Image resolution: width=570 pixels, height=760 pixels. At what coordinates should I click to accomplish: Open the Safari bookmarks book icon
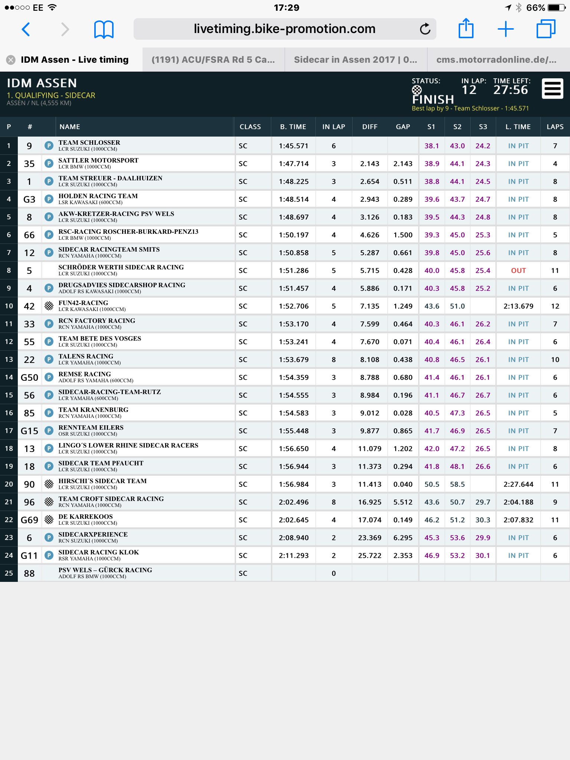click(x=104, y=29)
